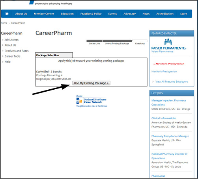The height and width of the screenshot is (179, 198).
Task: Open the Advocacy menu item
Action: (129, 14)
